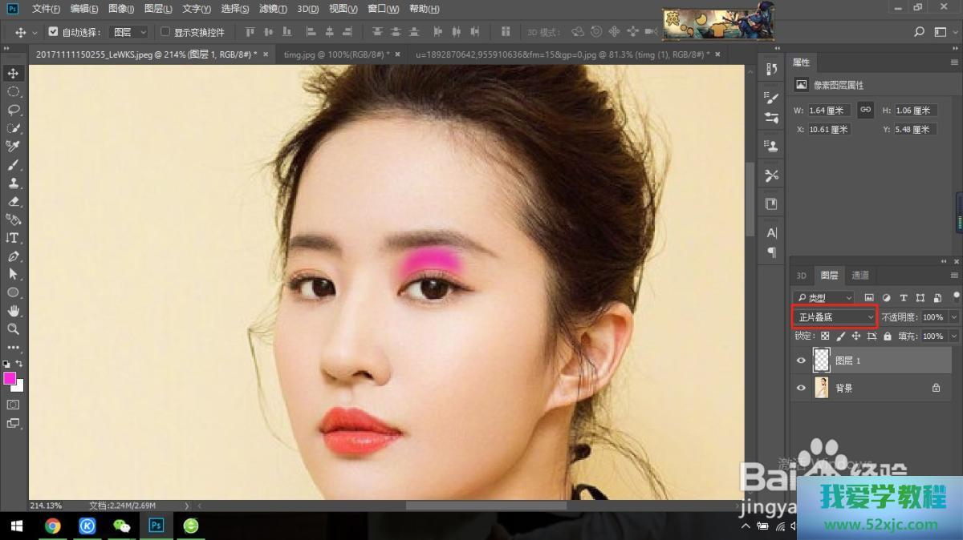
Task: Expand the opacity 不透明度 dropdown arrow
Action: coord(953,317)
